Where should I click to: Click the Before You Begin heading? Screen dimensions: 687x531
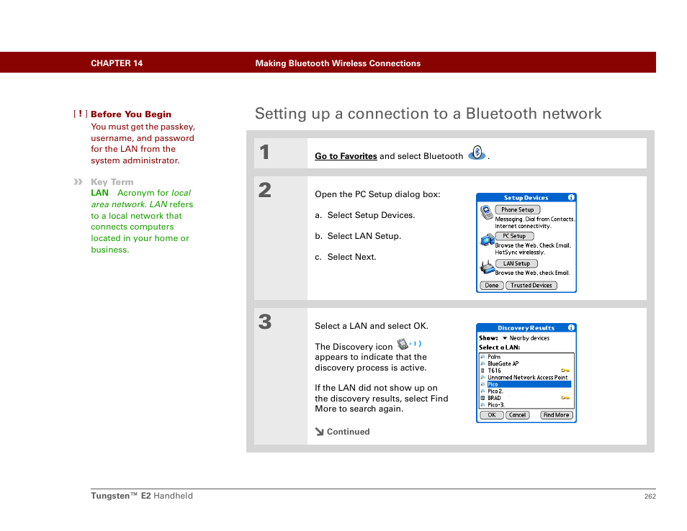tap(131, 114)
